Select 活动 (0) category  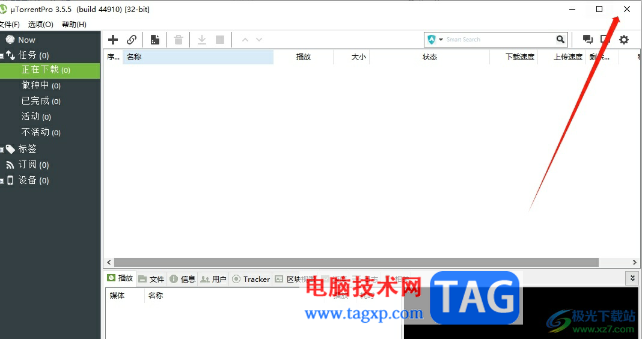36,117
